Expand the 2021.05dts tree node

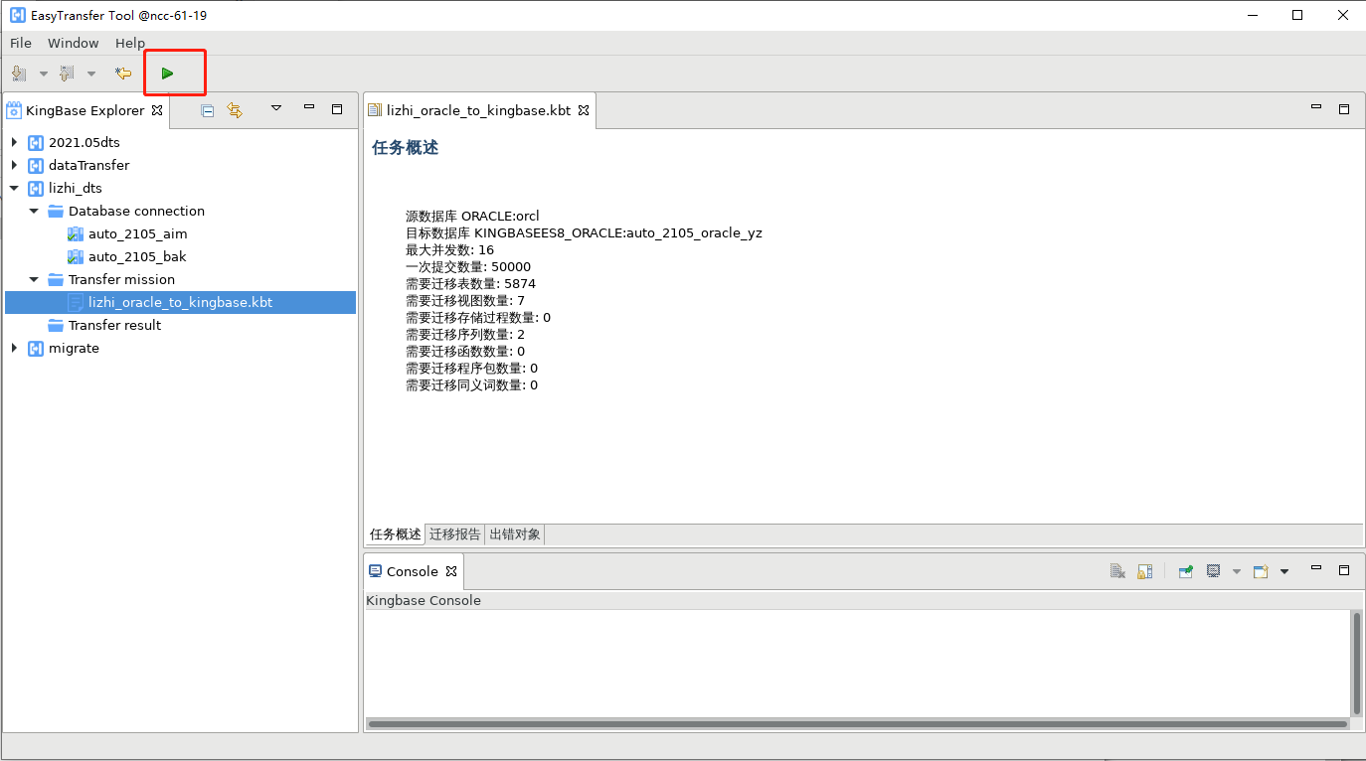tap(14, 142)
